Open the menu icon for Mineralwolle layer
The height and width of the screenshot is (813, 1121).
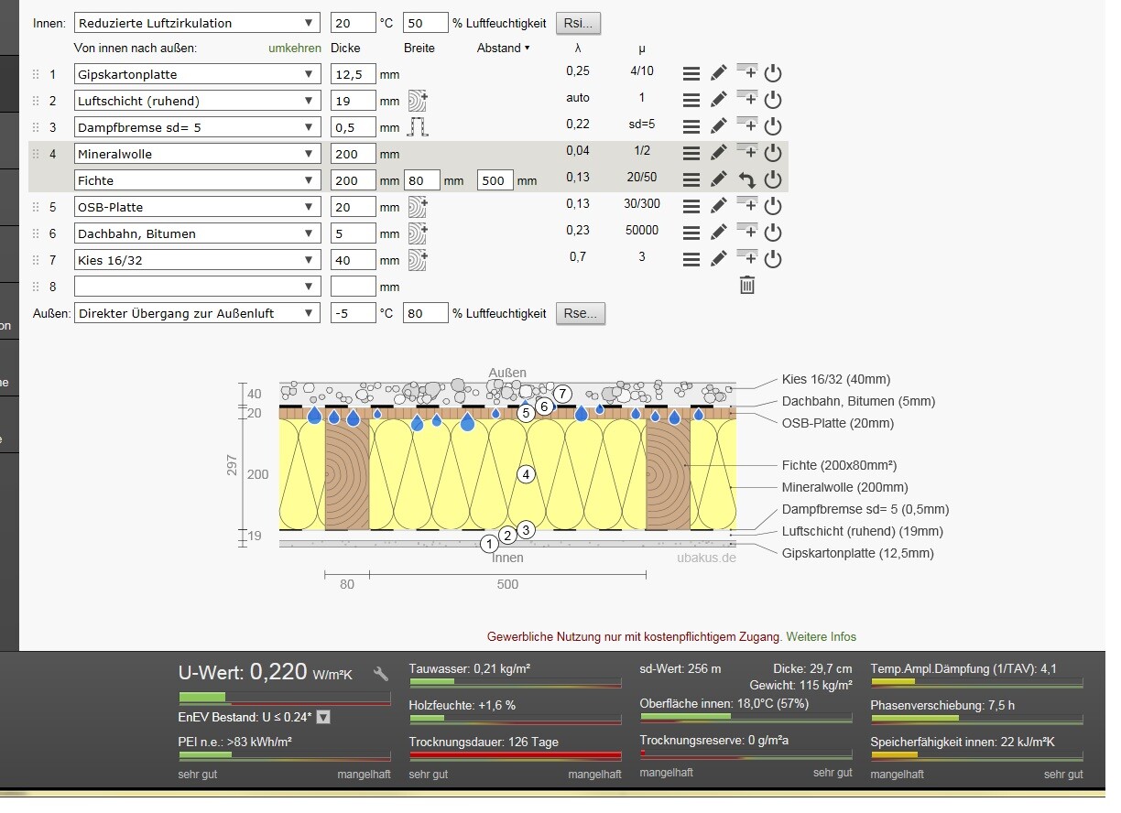click(x=691, y=154)
